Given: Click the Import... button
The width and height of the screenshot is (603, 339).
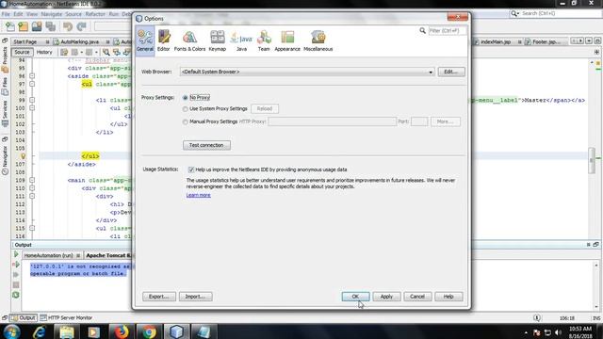Looking at the screenshot, I should point(195,297).
